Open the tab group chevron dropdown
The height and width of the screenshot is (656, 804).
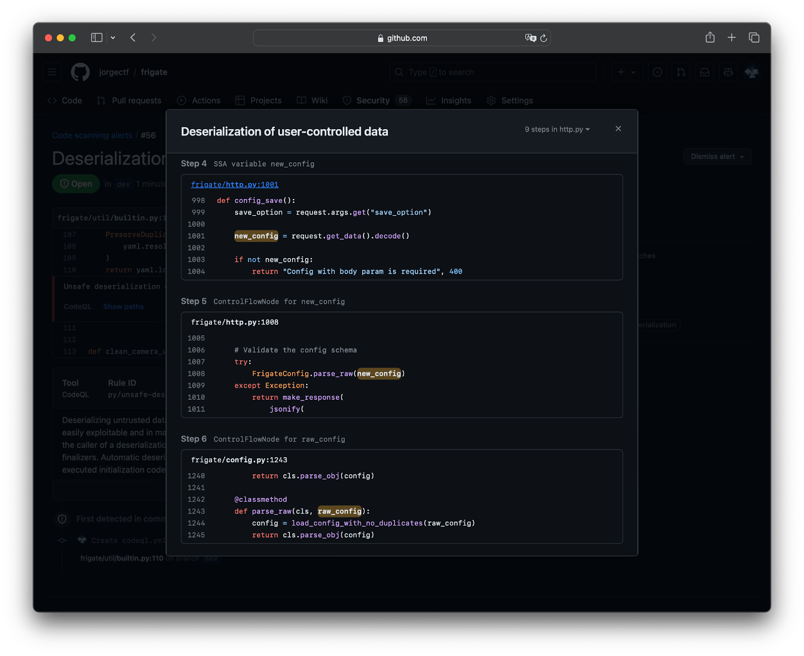coord(113,37)
